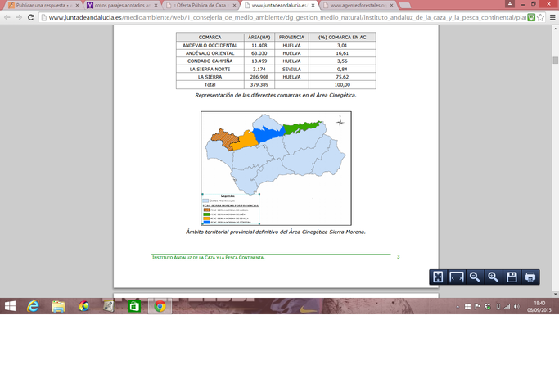Click the Chrome taskbar icon

point(160,306)
